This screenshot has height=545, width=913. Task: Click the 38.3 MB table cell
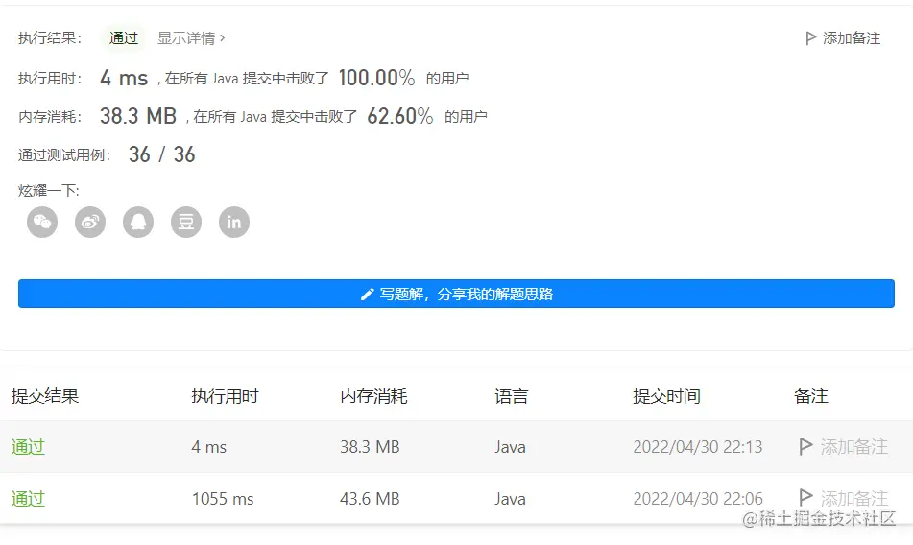point(370,447)
